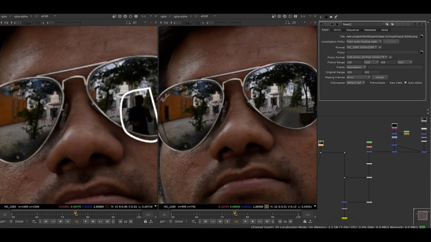Click the reload button
This screenshot has height=242, width=431.
(379, 77)
